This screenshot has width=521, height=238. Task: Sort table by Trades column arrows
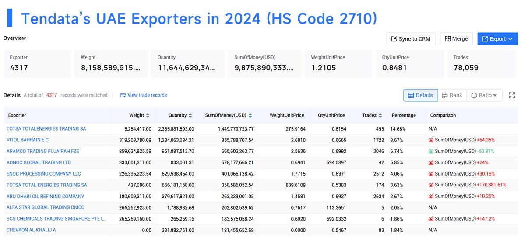click(x=380, y=115)
